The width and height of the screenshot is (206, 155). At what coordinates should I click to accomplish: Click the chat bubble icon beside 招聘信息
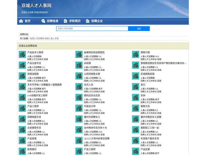point(43,21)
